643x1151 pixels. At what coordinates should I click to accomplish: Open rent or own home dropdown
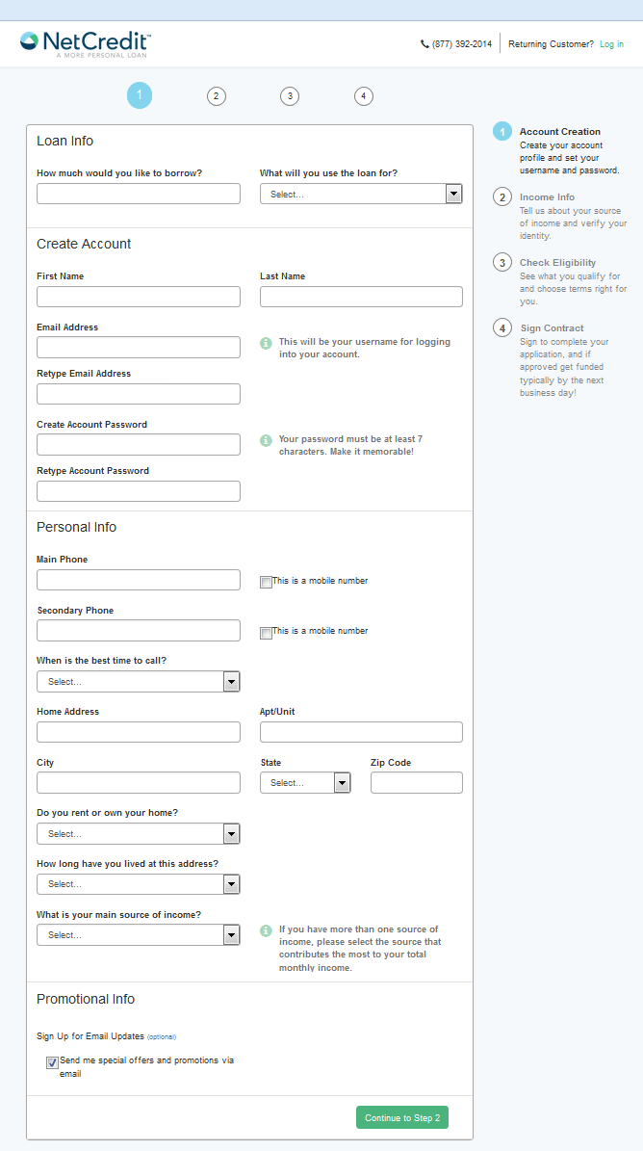coord(139,834)
